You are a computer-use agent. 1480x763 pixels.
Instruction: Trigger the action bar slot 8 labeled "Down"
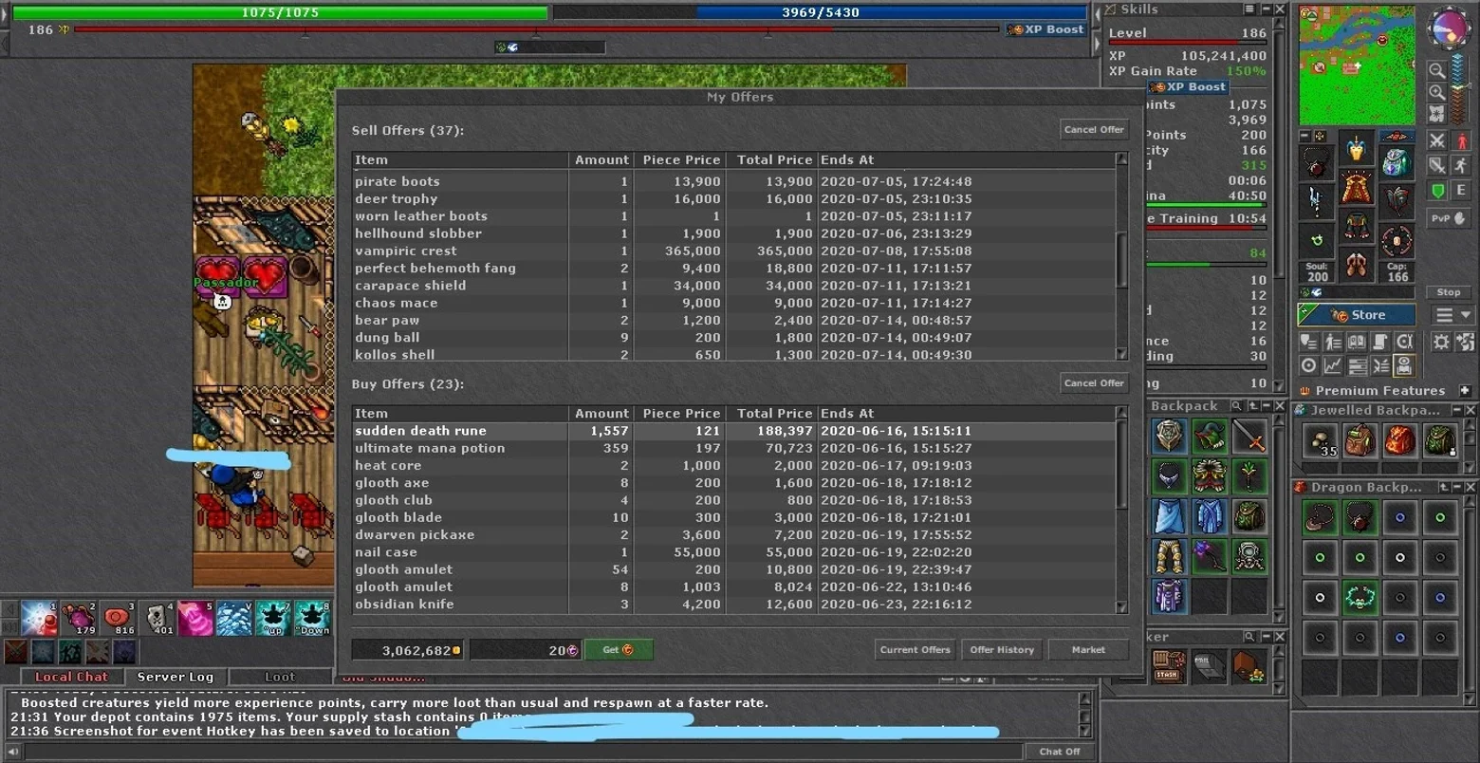click(x=312, y=618)
